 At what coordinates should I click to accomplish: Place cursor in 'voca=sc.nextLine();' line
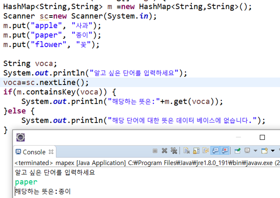46,83
